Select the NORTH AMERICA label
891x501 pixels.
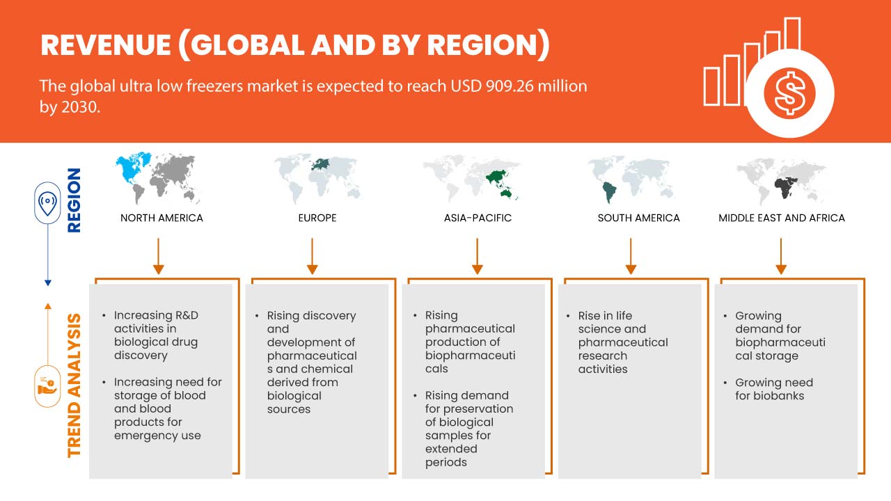tap(161, 218)
